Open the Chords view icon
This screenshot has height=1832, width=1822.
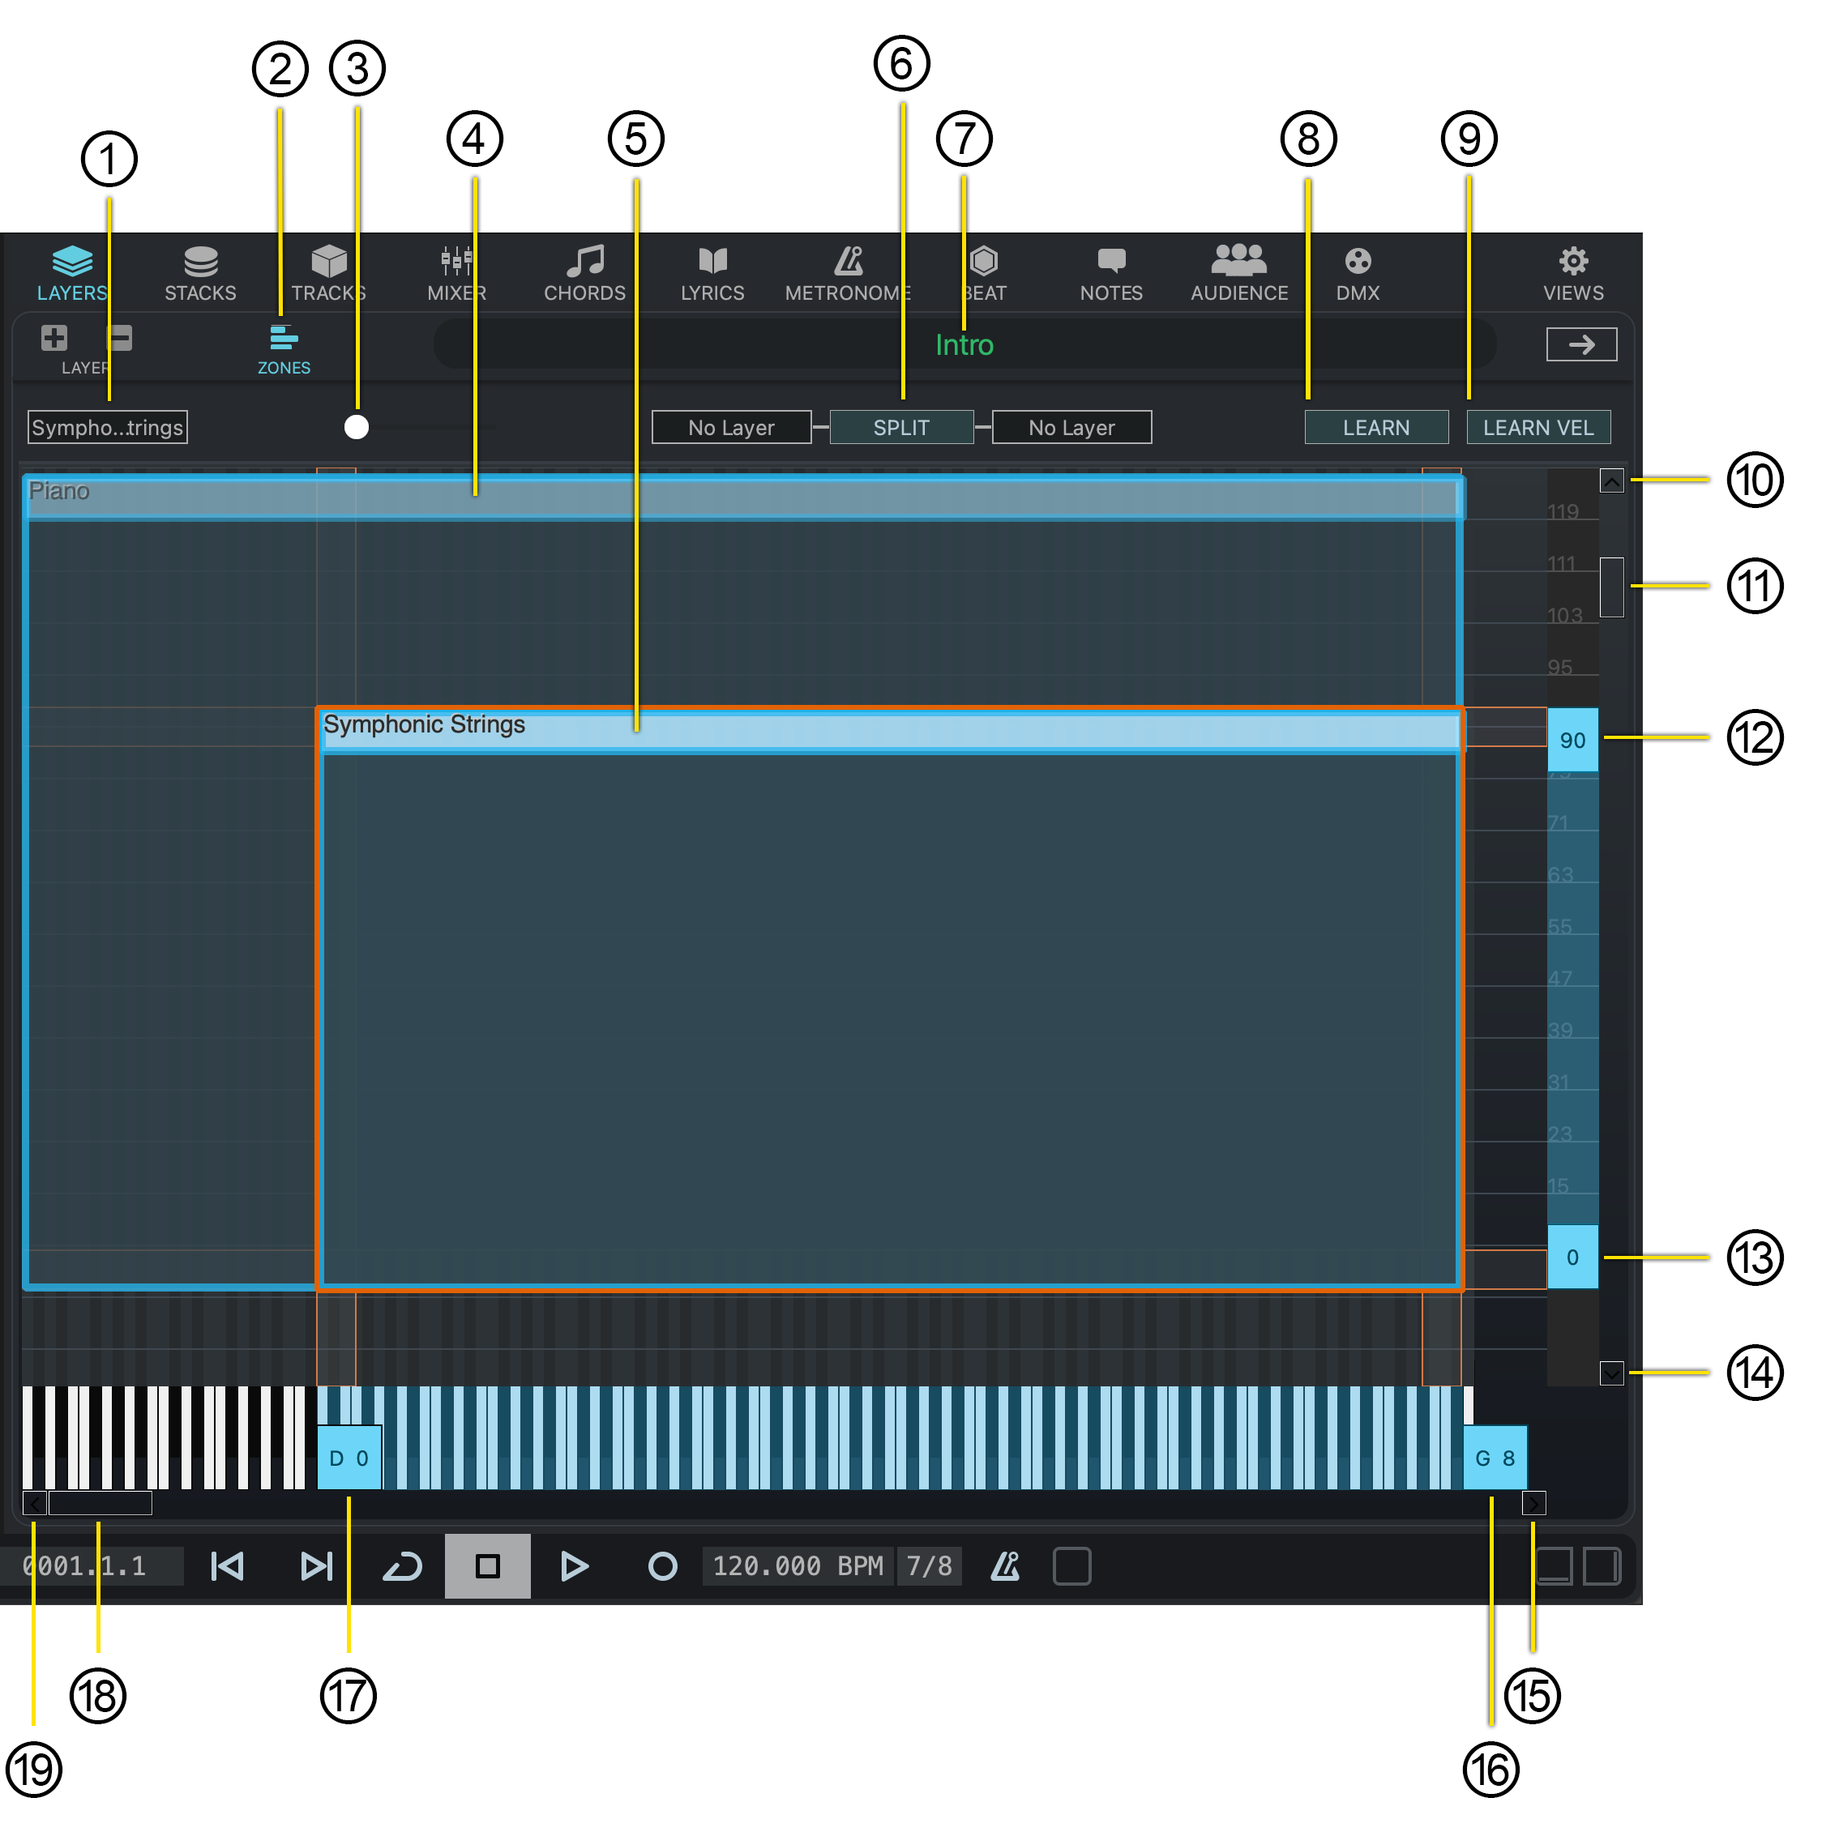(x=584, y=263)
